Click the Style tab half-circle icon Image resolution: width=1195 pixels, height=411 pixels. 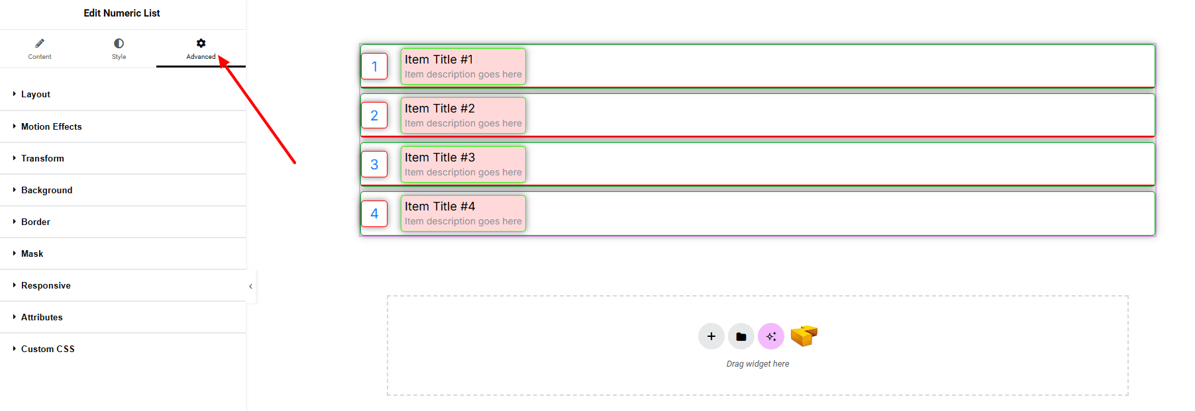[119, 44]
